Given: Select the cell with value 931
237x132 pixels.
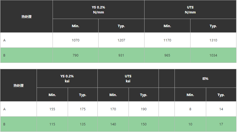Looking at the screenshot, I should pyautogui.click(x=121, y=55).
